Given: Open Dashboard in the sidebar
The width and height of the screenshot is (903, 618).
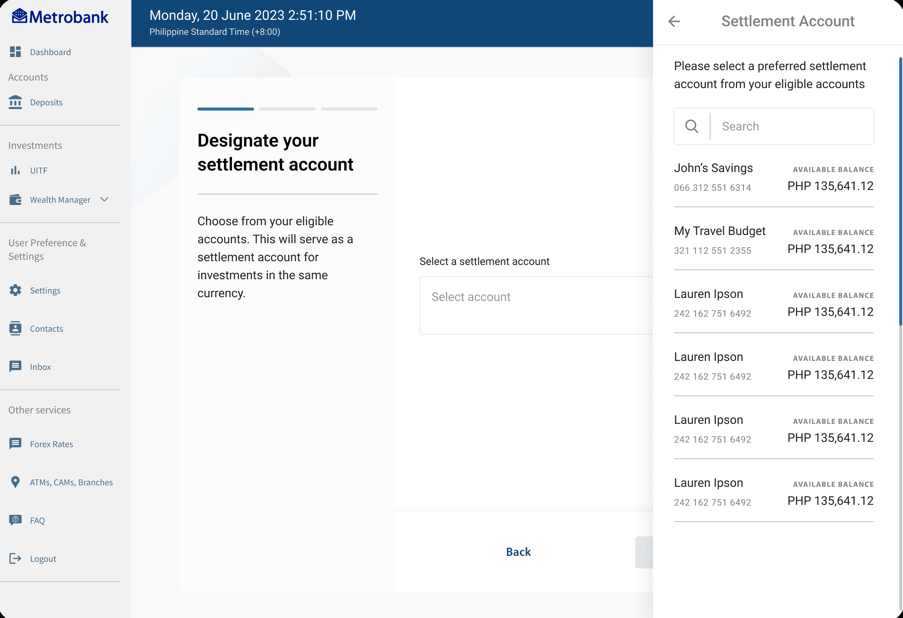Looking at the screenshot, I should pyautogui.click(x=51, y=52).
